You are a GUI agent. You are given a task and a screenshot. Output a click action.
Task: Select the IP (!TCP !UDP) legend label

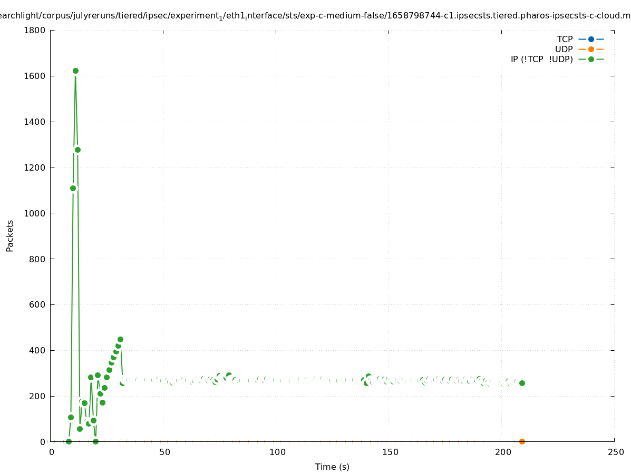pyautogui.click(x=541, y=59)
